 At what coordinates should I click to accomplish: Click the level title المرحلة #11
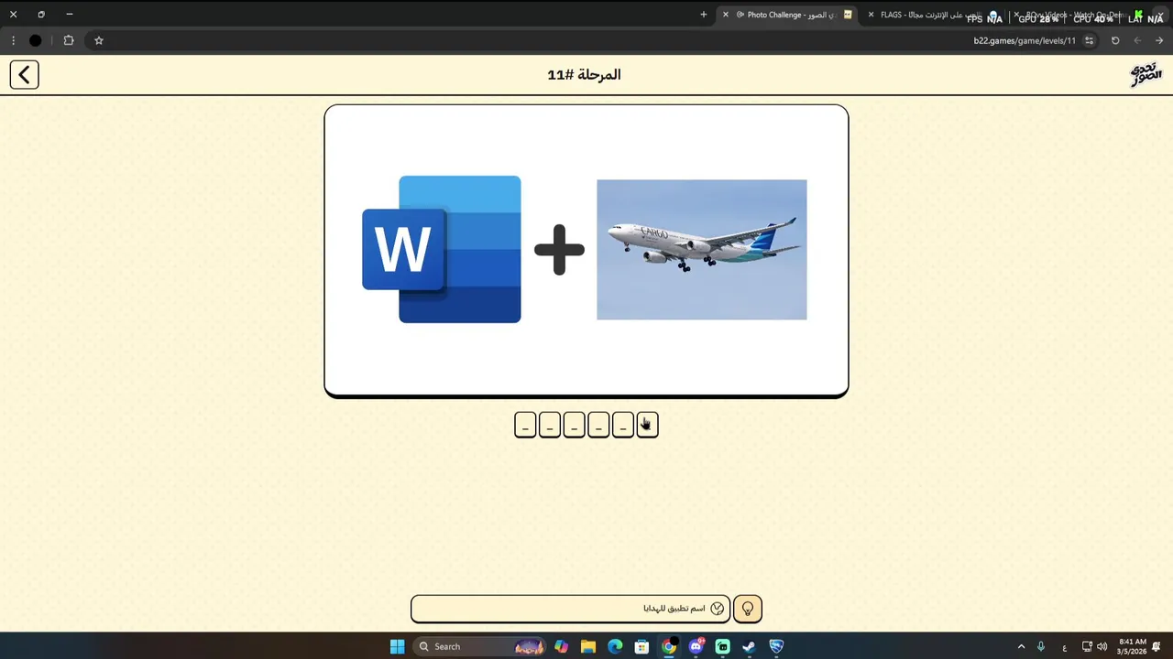585,75
